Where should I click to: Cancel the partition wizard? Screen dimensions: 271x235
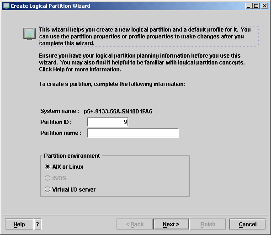tap(248, 224)
